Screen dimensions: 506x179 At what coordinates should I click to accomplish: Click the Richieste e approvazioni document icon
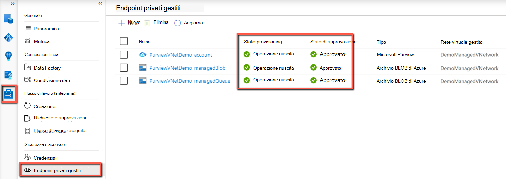(28, 118)
